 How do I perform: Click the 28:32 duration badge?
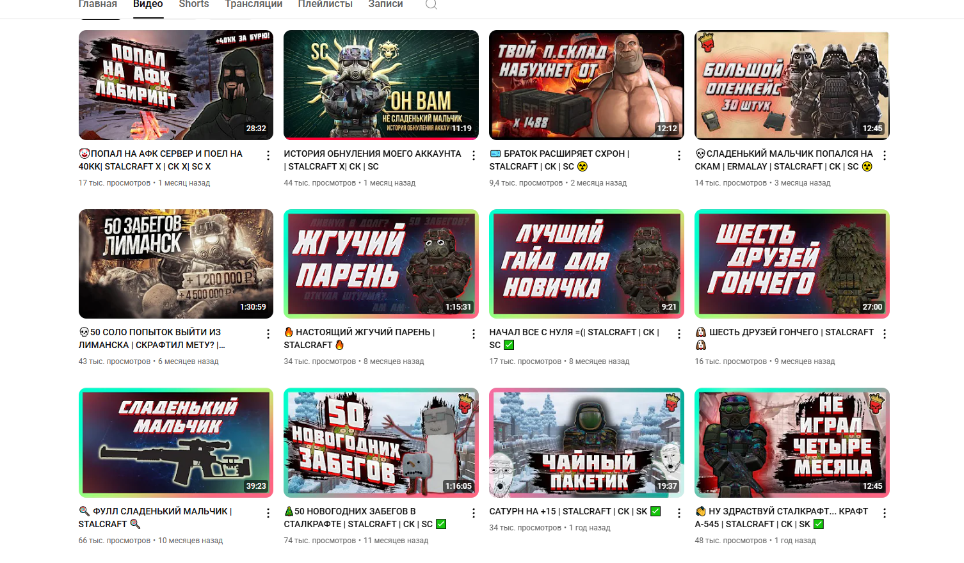[x=256, y=129]
